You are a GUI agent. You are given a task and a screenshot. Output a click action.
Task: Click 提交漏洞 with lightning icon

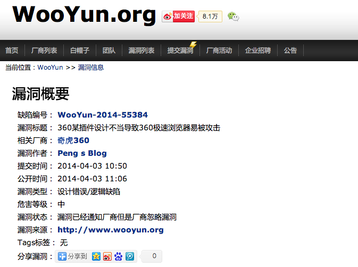pos(180,51)
